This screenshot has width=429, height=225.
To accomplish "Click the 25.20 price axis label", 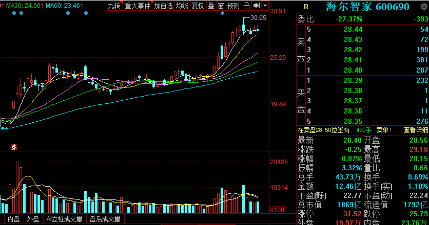I will 278,58.
